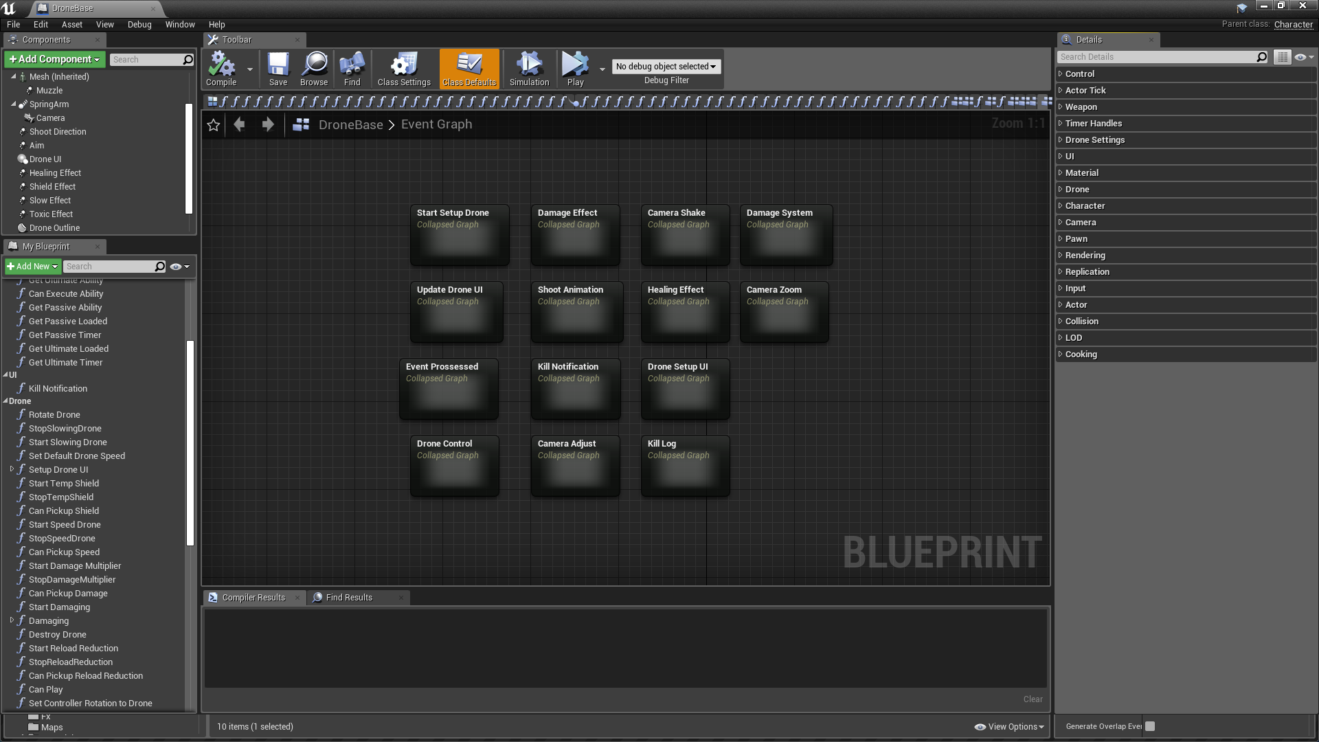Navigate back in graph history

tap(239, 124)
